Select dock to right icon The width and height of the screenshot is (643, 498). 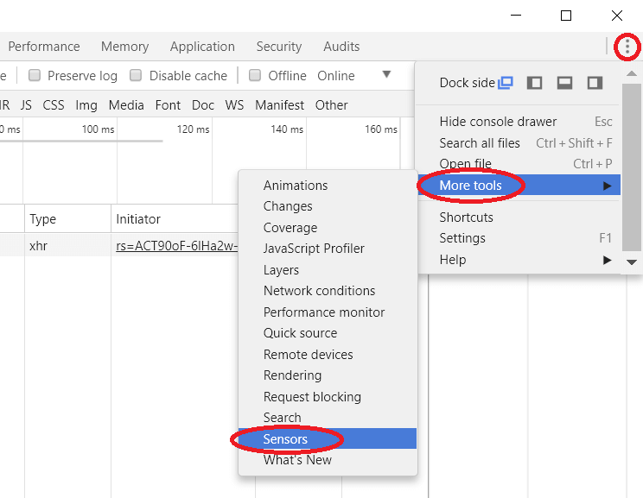(x=595, y=83)
